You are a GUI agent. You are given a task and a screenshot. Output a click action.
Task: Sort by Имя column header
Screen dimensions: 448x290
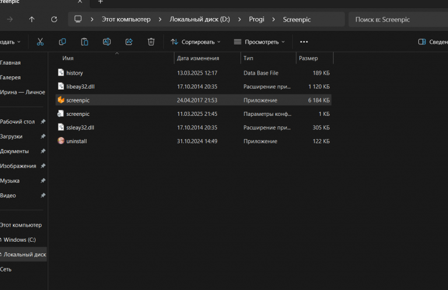tap(68, 58)
